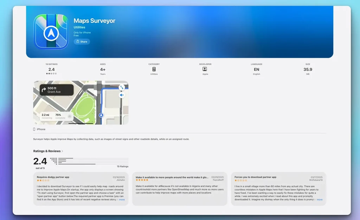
Task: Click the stars under the 2.4 stat
Action: 51,74
